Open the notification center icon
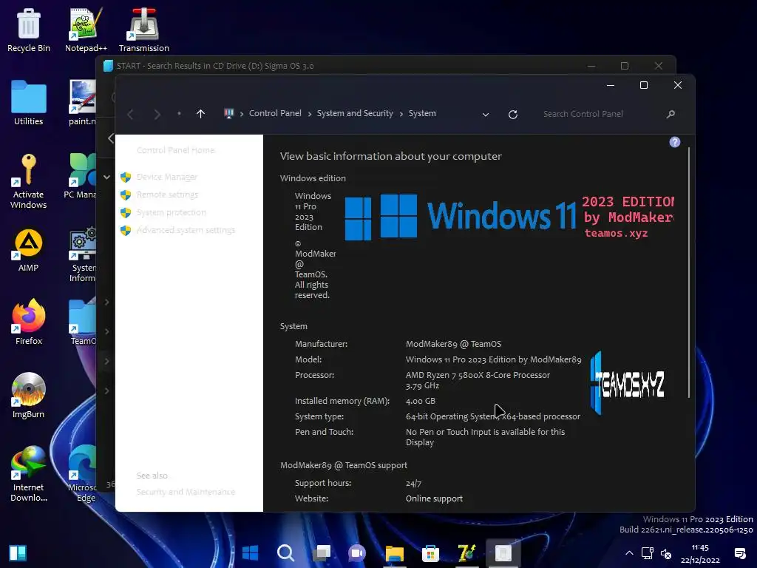757x568 pixels. 739,553
